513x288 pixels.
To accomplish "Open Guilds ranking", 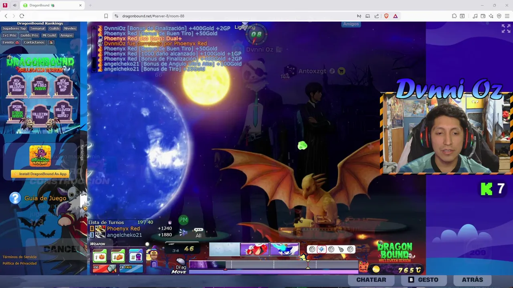I will (55, 29).
